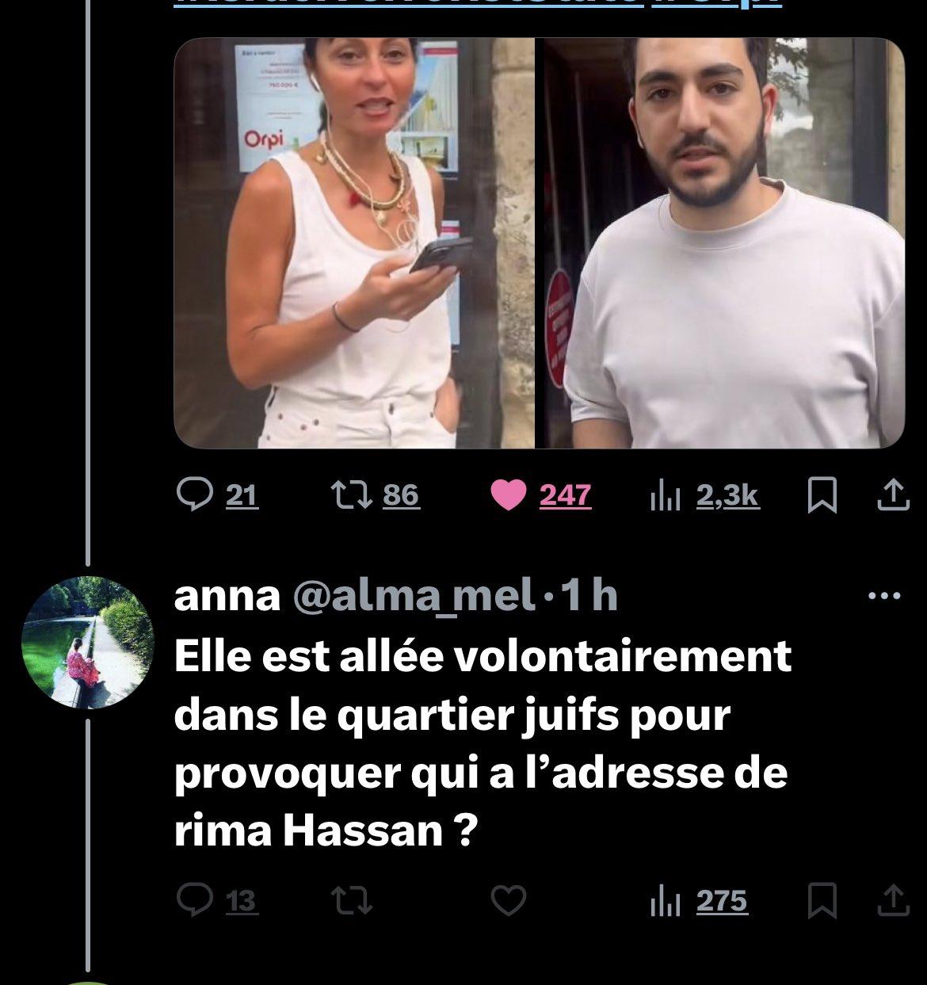This screenshot has height=985, width=927.
Task: Share the top tweet with the photos
Action: [x=891, y=495]
